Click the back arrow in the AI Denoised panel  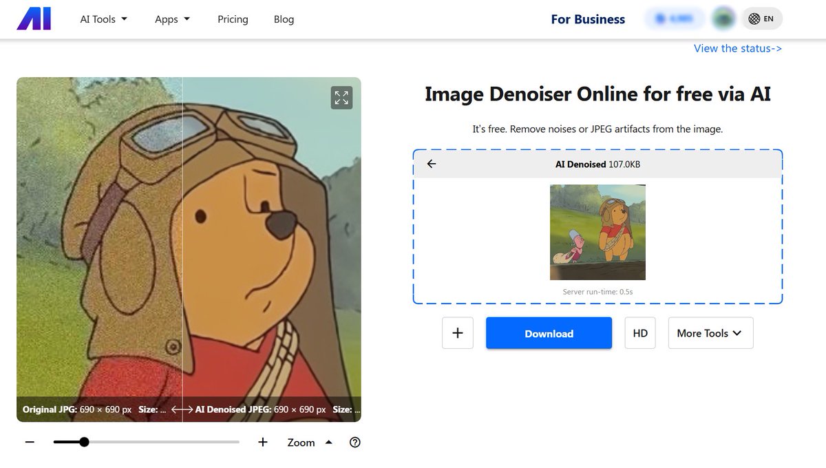tap(432, 164)
